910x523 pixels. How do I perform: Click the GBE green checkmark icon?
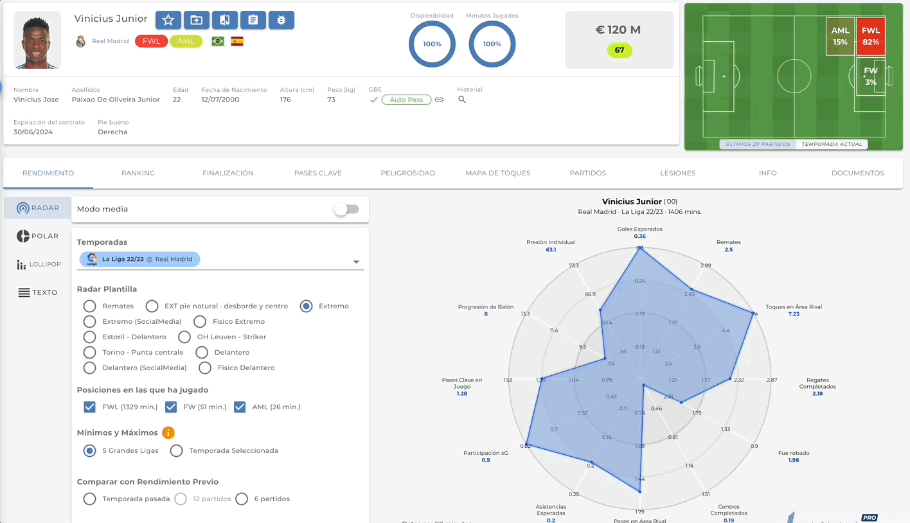coord(373,100)
